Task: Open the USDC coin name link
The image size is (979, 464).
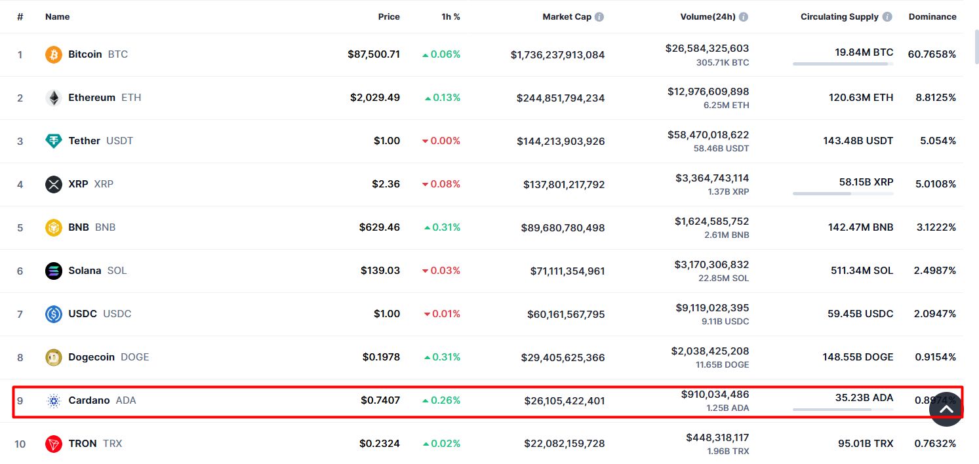Action: [83, 314]
